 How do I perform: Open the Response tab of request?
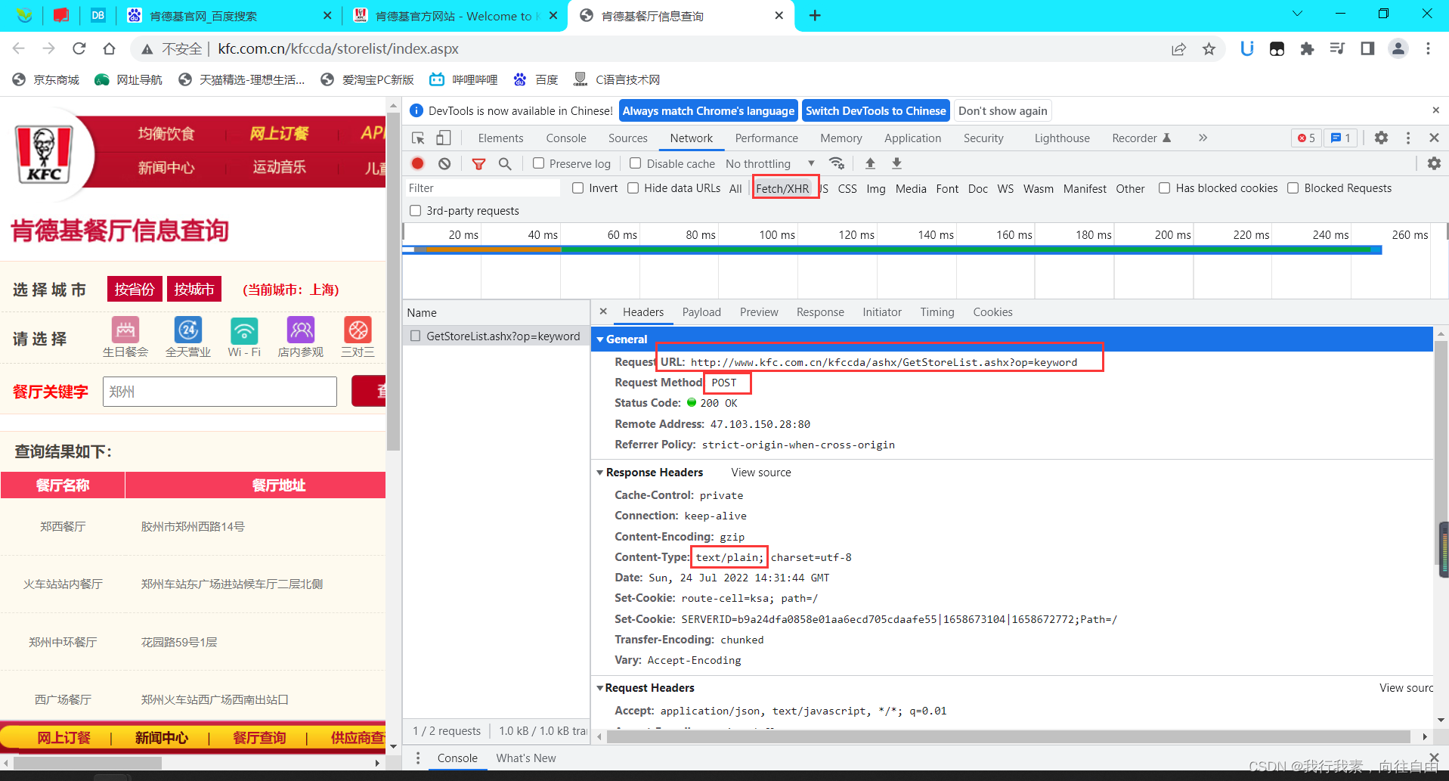point(820,312)
